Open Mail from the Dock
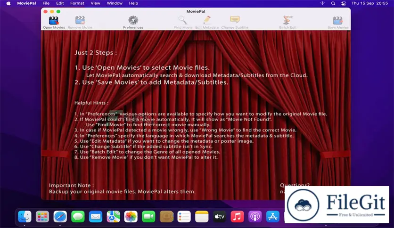The image size is (394, 228). coord(96,216)
